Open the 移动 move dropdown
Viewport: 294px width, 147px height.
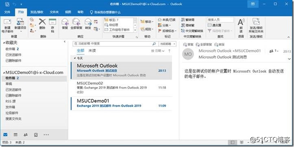pos(147,22)
